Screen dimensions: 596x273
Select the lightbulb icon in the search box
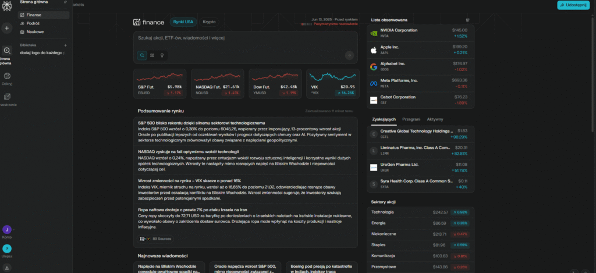162,55
